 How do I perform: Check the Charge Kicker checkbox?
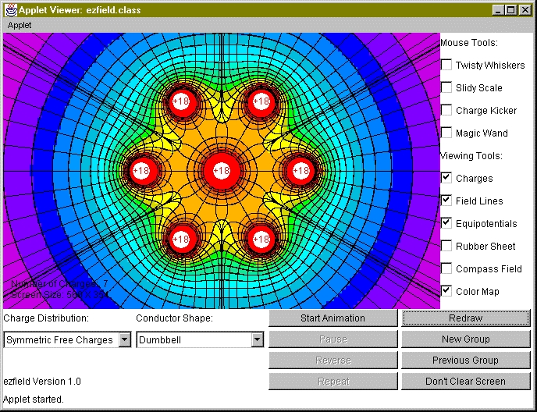pos(446,110)
